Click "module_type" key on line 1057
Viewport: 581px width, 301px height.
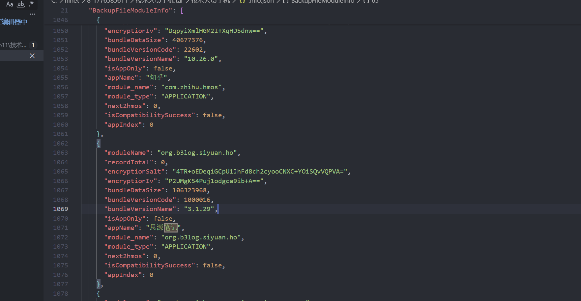(129, 96)
